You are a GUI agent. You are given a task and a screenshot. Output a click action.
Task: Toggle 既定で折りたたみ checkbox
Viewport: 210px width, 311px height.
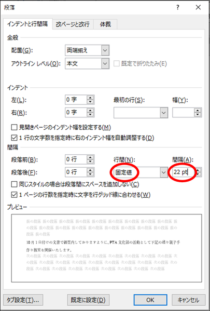tap(116, 64)
